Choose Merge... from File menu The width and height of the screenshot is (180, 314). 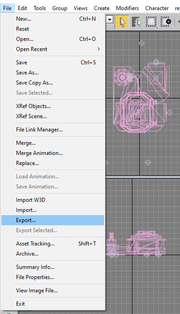pyautogui.click(x=53, y=143)
